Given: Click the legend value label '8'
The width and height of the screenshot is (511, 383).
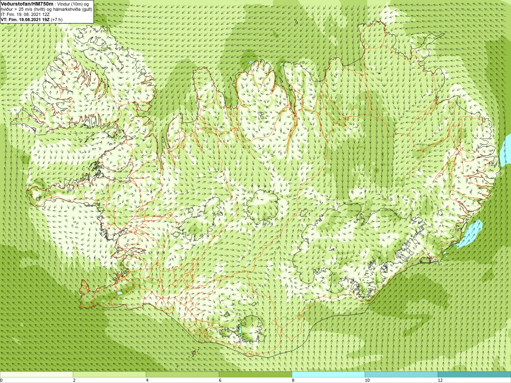Looking at the screenshot, I should point(293,380).
